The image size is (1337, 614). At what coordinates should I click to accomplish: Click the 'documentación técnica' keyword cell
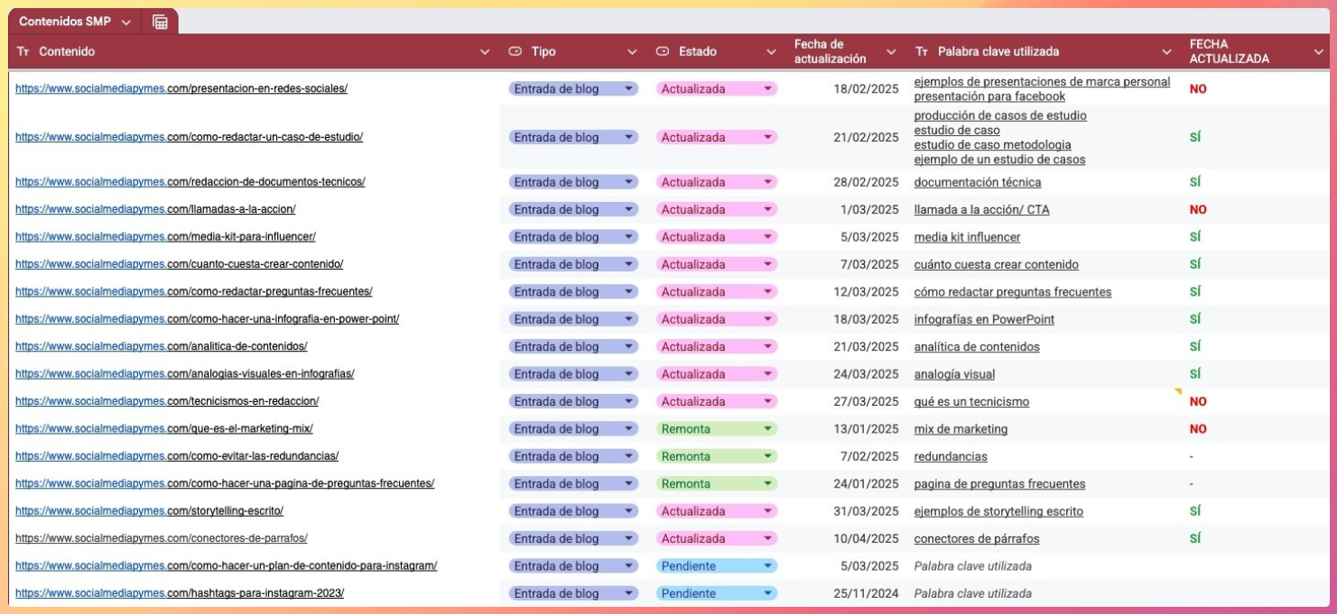977,182
